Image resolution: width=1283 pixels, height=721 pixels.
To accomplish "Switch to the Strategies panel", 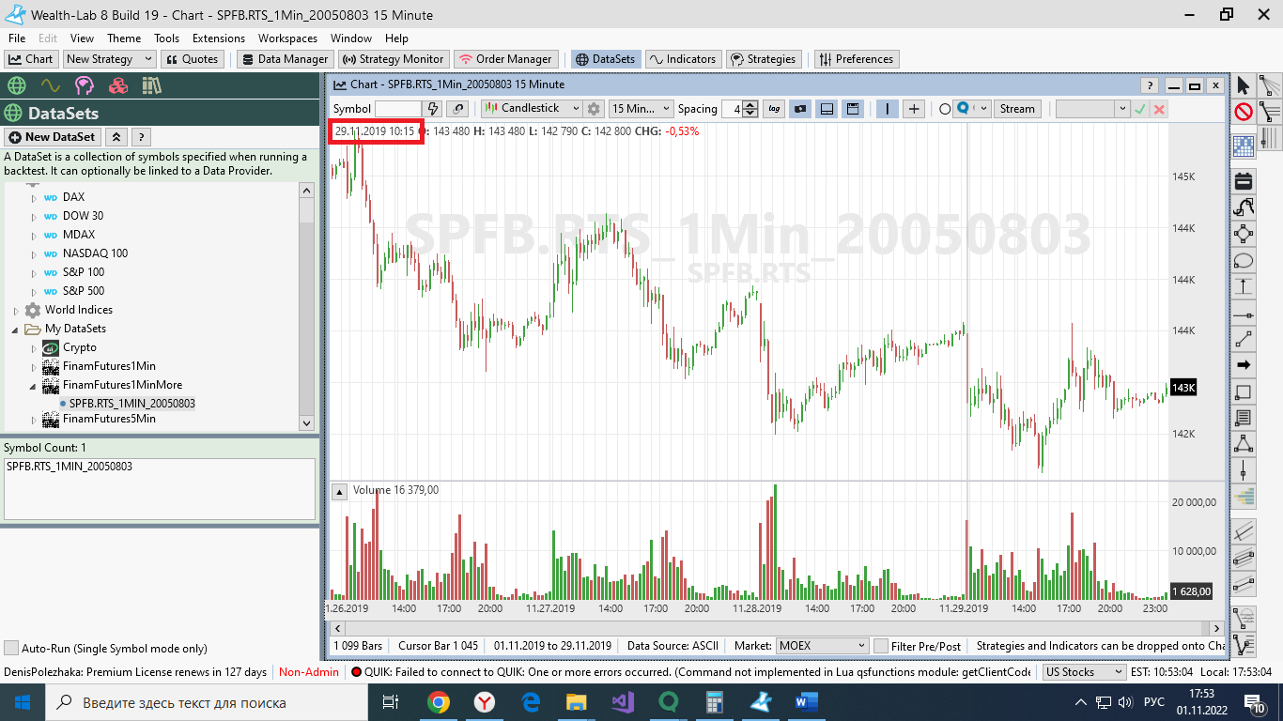I will tap(764, 58).
